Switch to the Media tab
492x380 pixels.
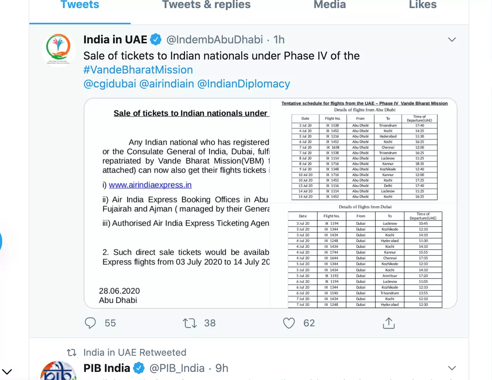(330, 5)
